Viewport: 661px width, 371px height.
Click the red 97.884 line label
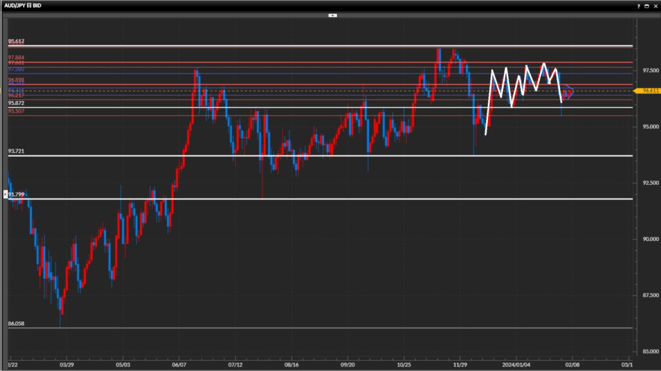click(16, 57)
